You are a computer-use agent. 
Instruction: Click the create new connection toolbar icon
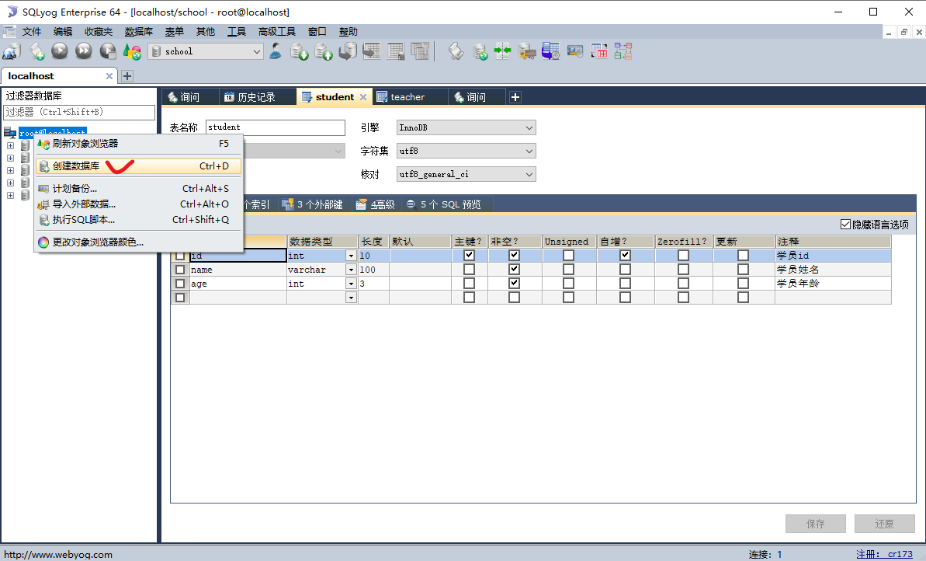pyautogui.click(x=12, y=51)
